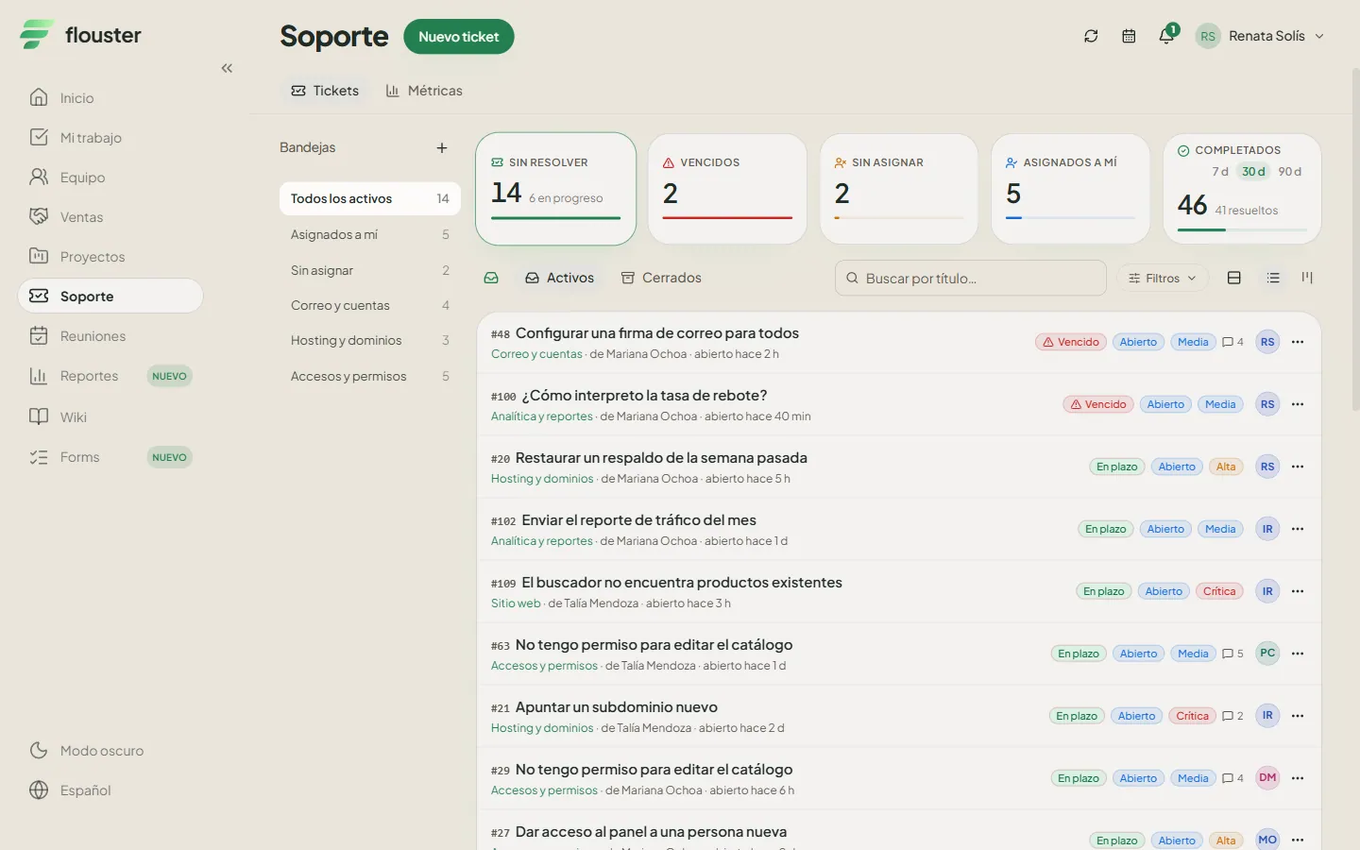Toggle Modo oscuro
This screenshot has width=1360, height=850.
point(87,751)
